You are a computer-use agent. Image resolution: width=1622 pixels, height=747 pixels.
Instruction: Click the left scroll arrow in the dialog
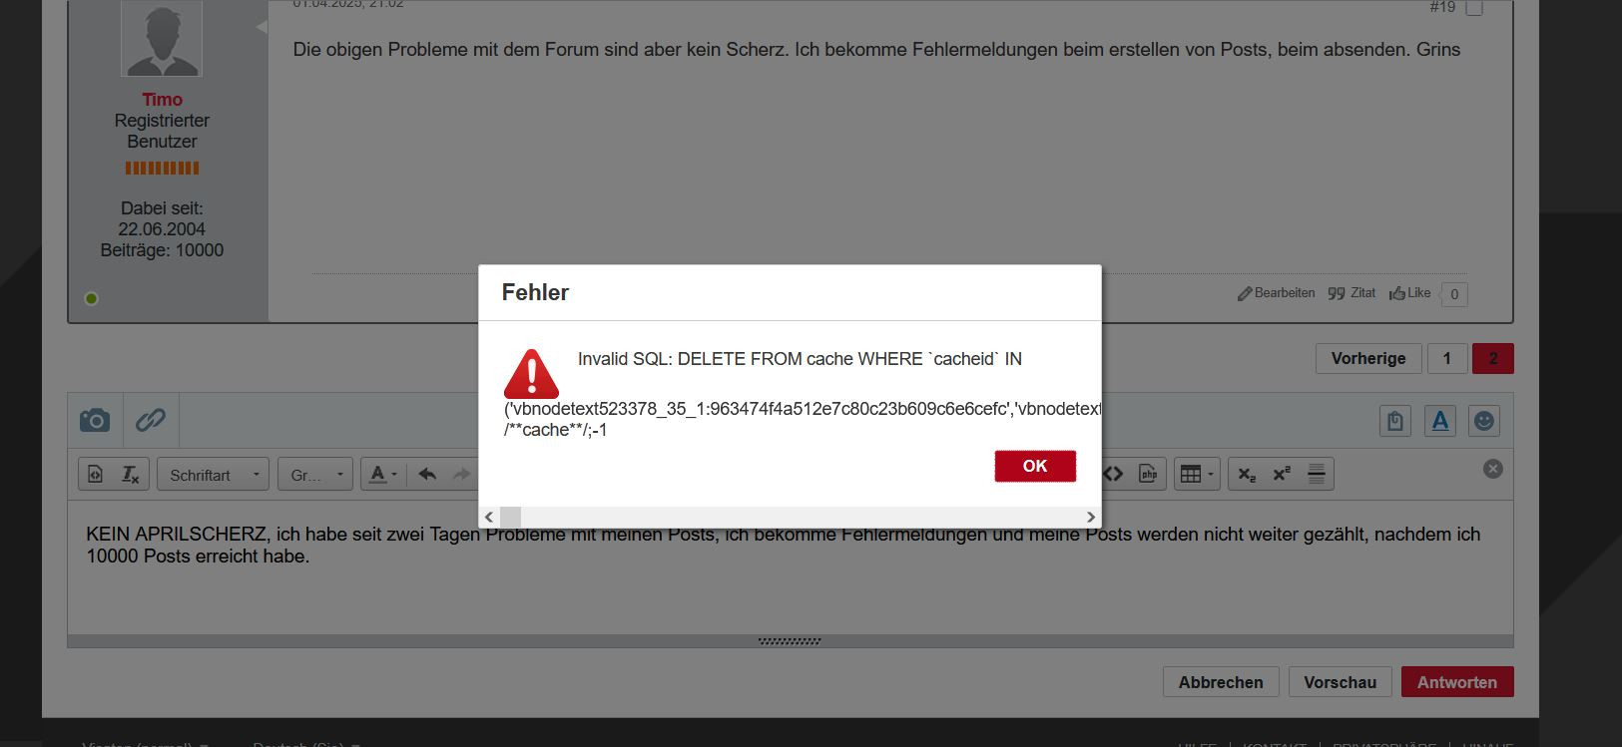pyautogui.click(x=489, y=517)
